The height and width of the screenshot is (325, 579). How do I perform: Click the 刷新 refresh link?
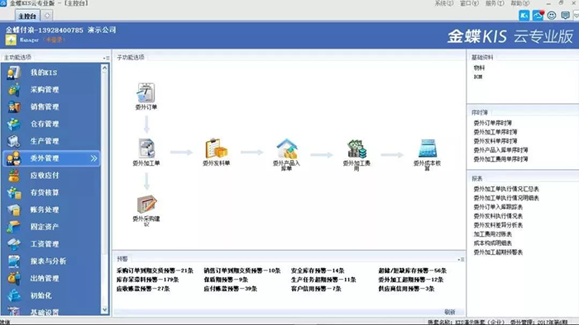(x=450, y=312)
